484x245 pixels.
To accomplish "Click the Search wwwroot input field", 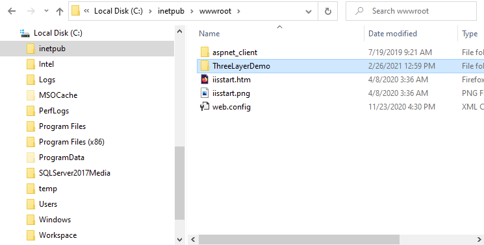I will click(411, 11).
